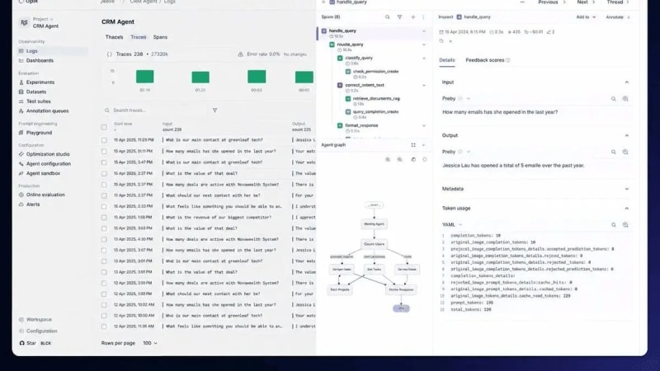The width and height of the screenshot is (660, 371).
Task: Open the traces filter funnel icon
Action: point(214,110)
